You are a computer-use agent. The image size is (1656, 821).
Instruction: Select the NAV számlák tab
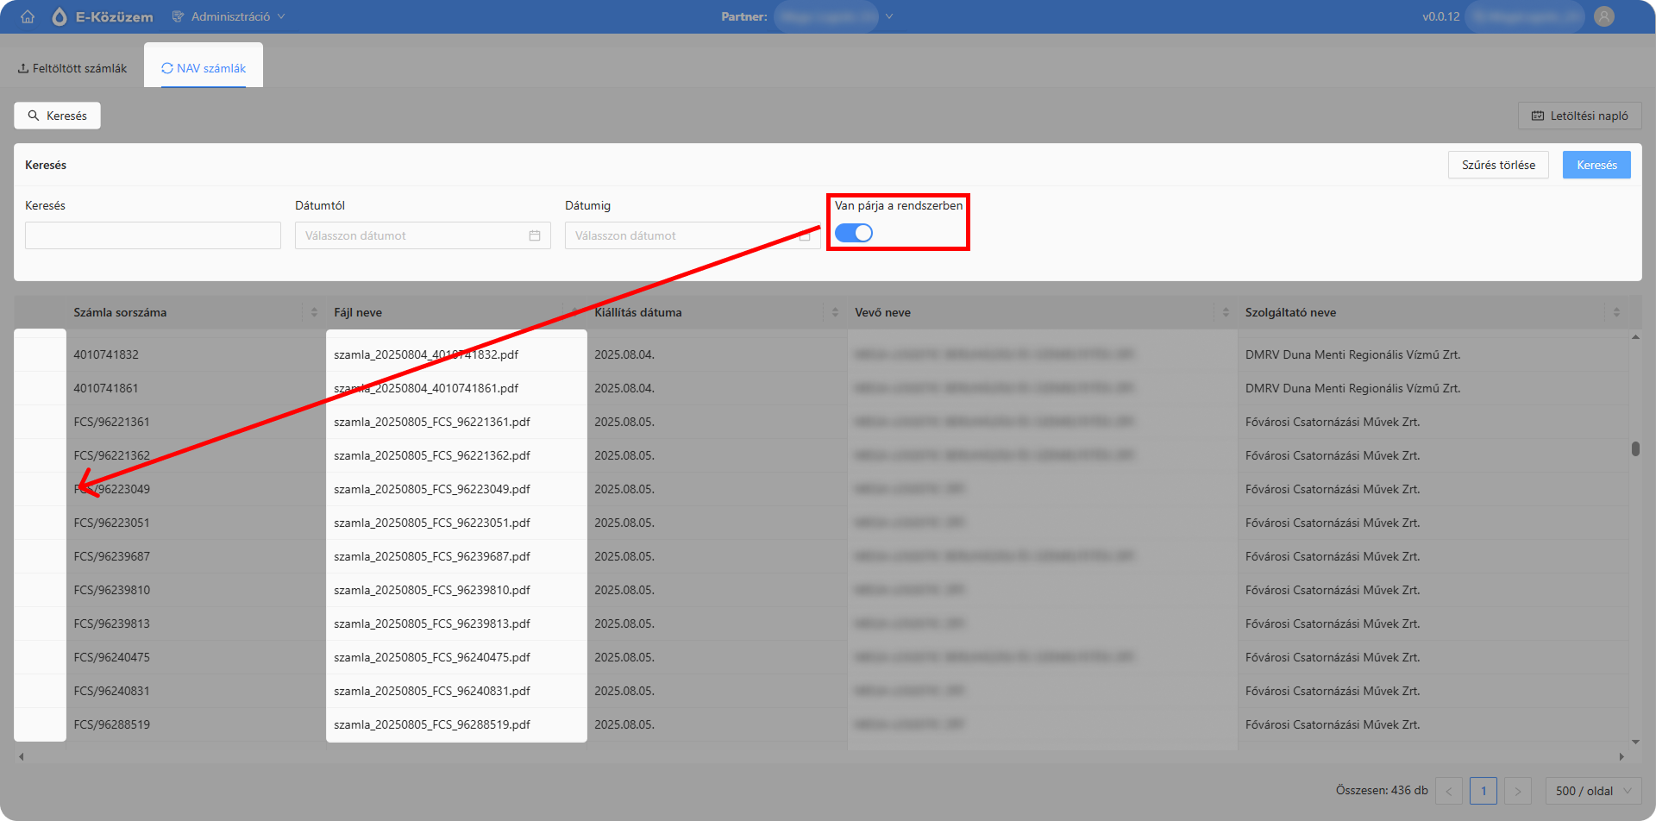(x=204, y=68)
